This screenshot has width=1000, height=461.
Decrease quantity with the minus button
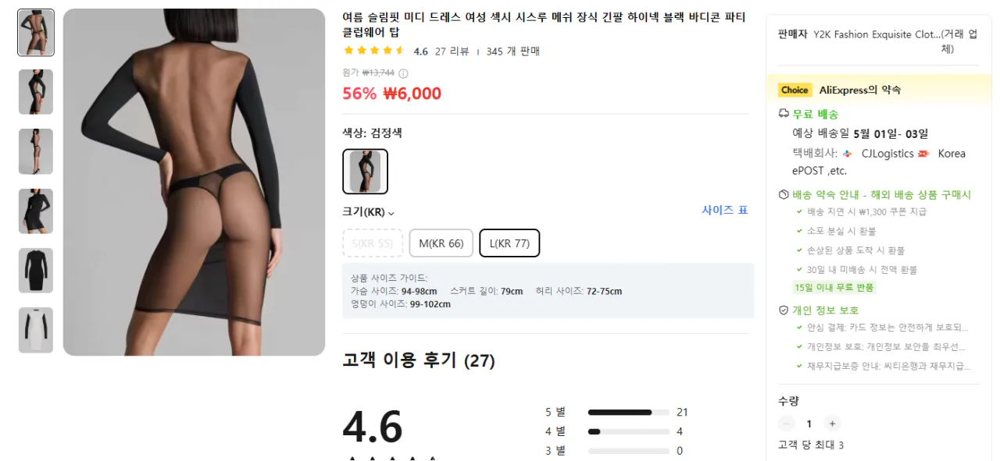[x=787, y=424]
